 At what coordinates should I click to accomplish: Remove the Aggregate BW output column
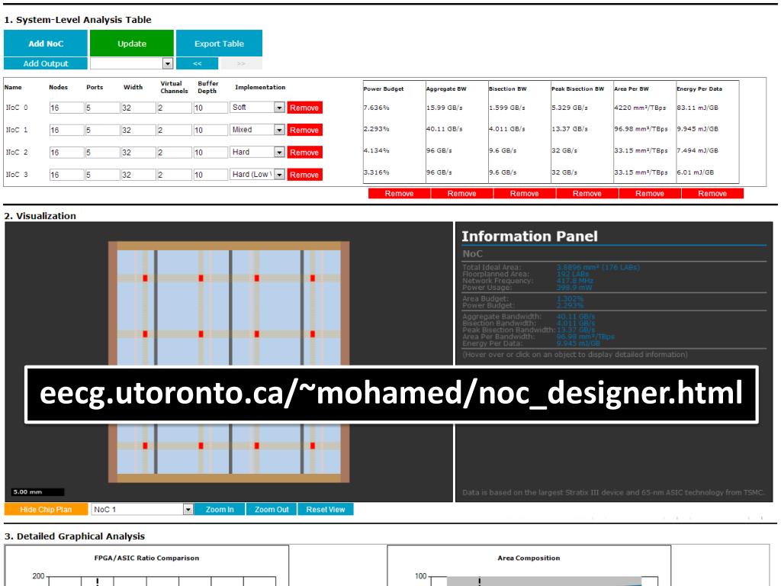coord(461,193)
